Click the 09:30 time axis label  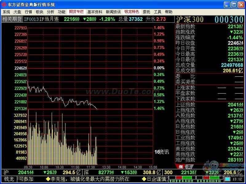[28, 167]
